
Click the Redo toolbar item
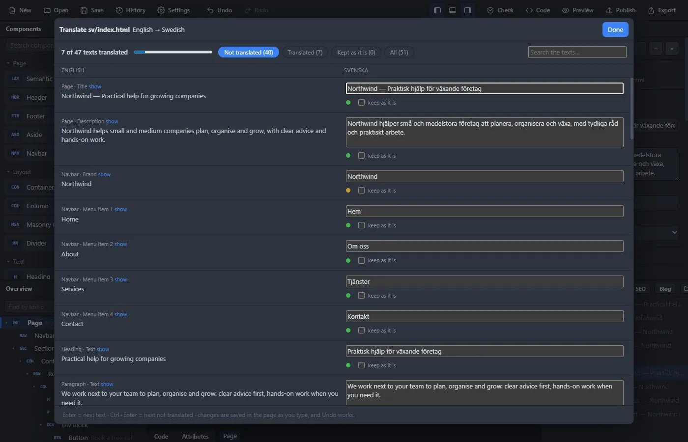point(256,10)
